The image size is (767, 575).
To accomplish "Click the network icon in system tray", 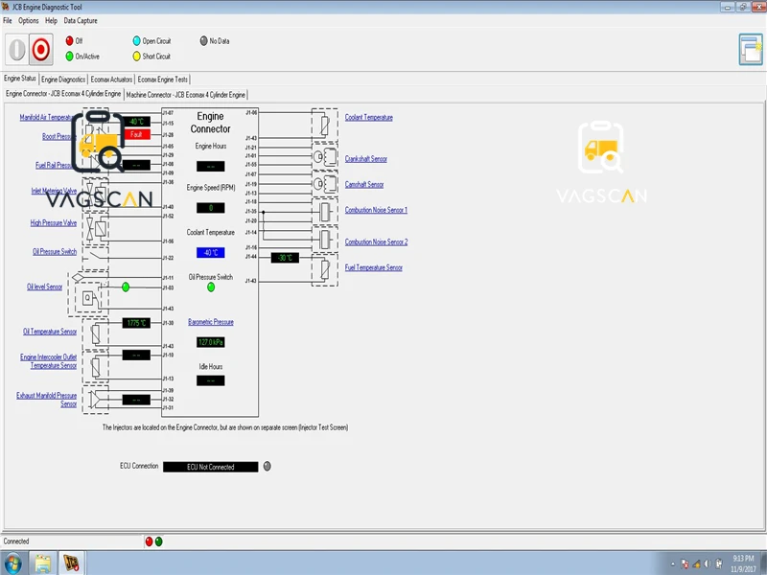I will click(697, 563).
